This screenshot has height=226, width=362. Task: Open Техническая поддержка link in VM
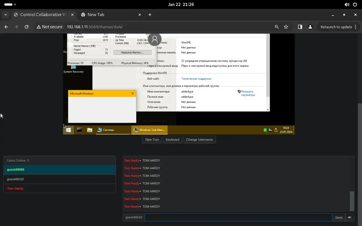tap(196, 79)
